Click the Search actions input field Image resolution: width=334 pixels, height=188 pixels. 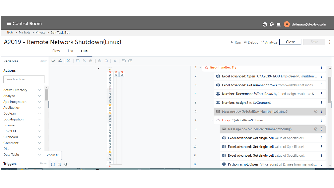[24, 79]
